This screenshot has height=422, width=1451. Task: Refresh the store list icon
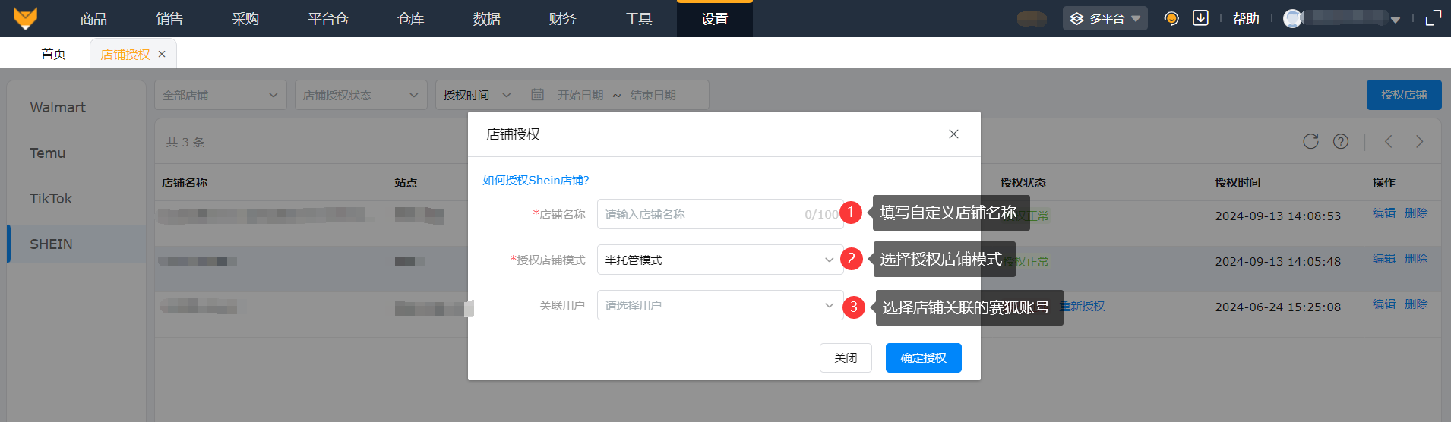[x=1310, y=141]
